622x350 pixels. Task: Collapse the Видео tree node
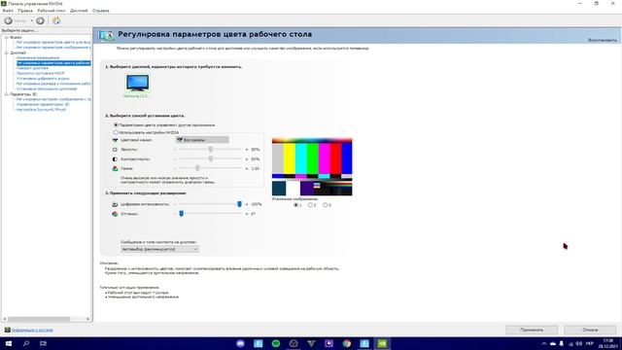6,37
